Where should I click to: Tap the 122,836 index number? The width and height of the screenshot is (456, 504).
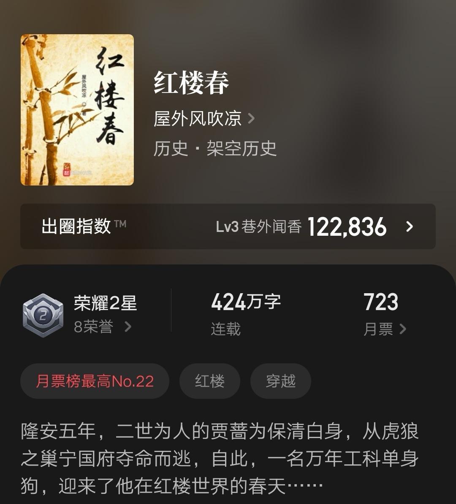(347, 226)
